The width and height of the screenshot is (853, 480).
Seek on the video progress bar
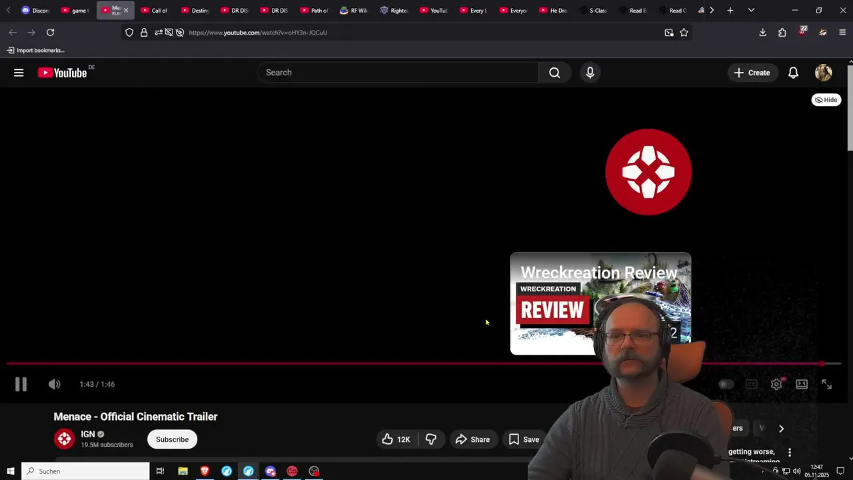tap(424, 364)
